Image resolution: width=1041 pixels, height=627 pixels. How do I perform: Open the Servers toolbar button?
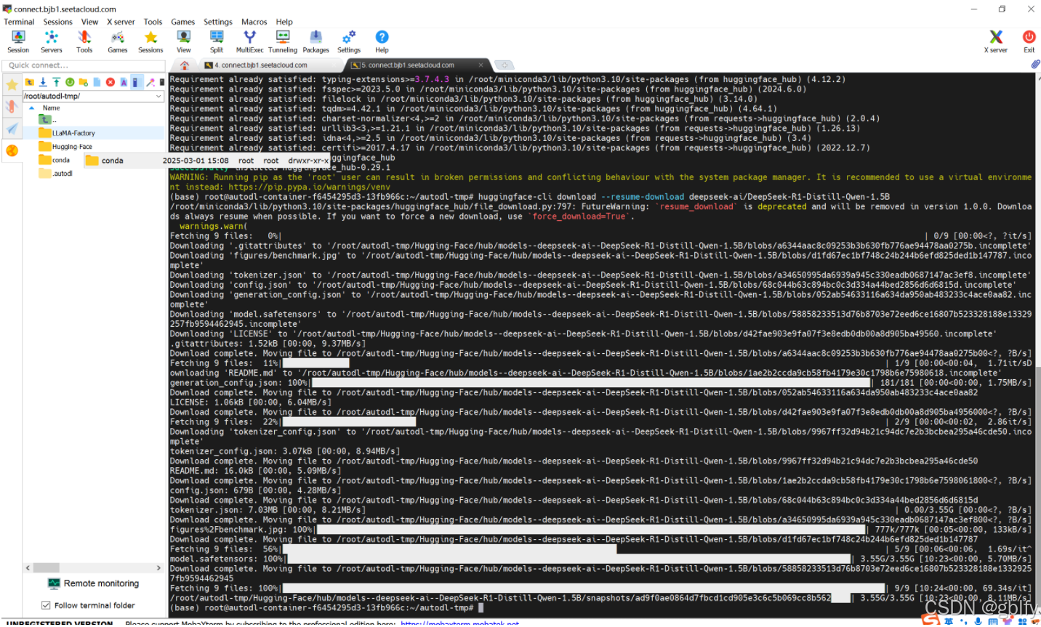pos(52,42)
